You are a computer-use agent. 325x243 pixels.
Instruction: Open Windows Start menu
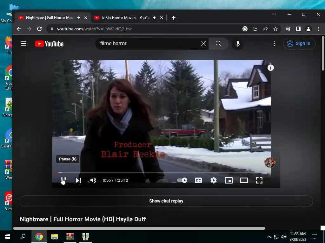coord(8,237)
